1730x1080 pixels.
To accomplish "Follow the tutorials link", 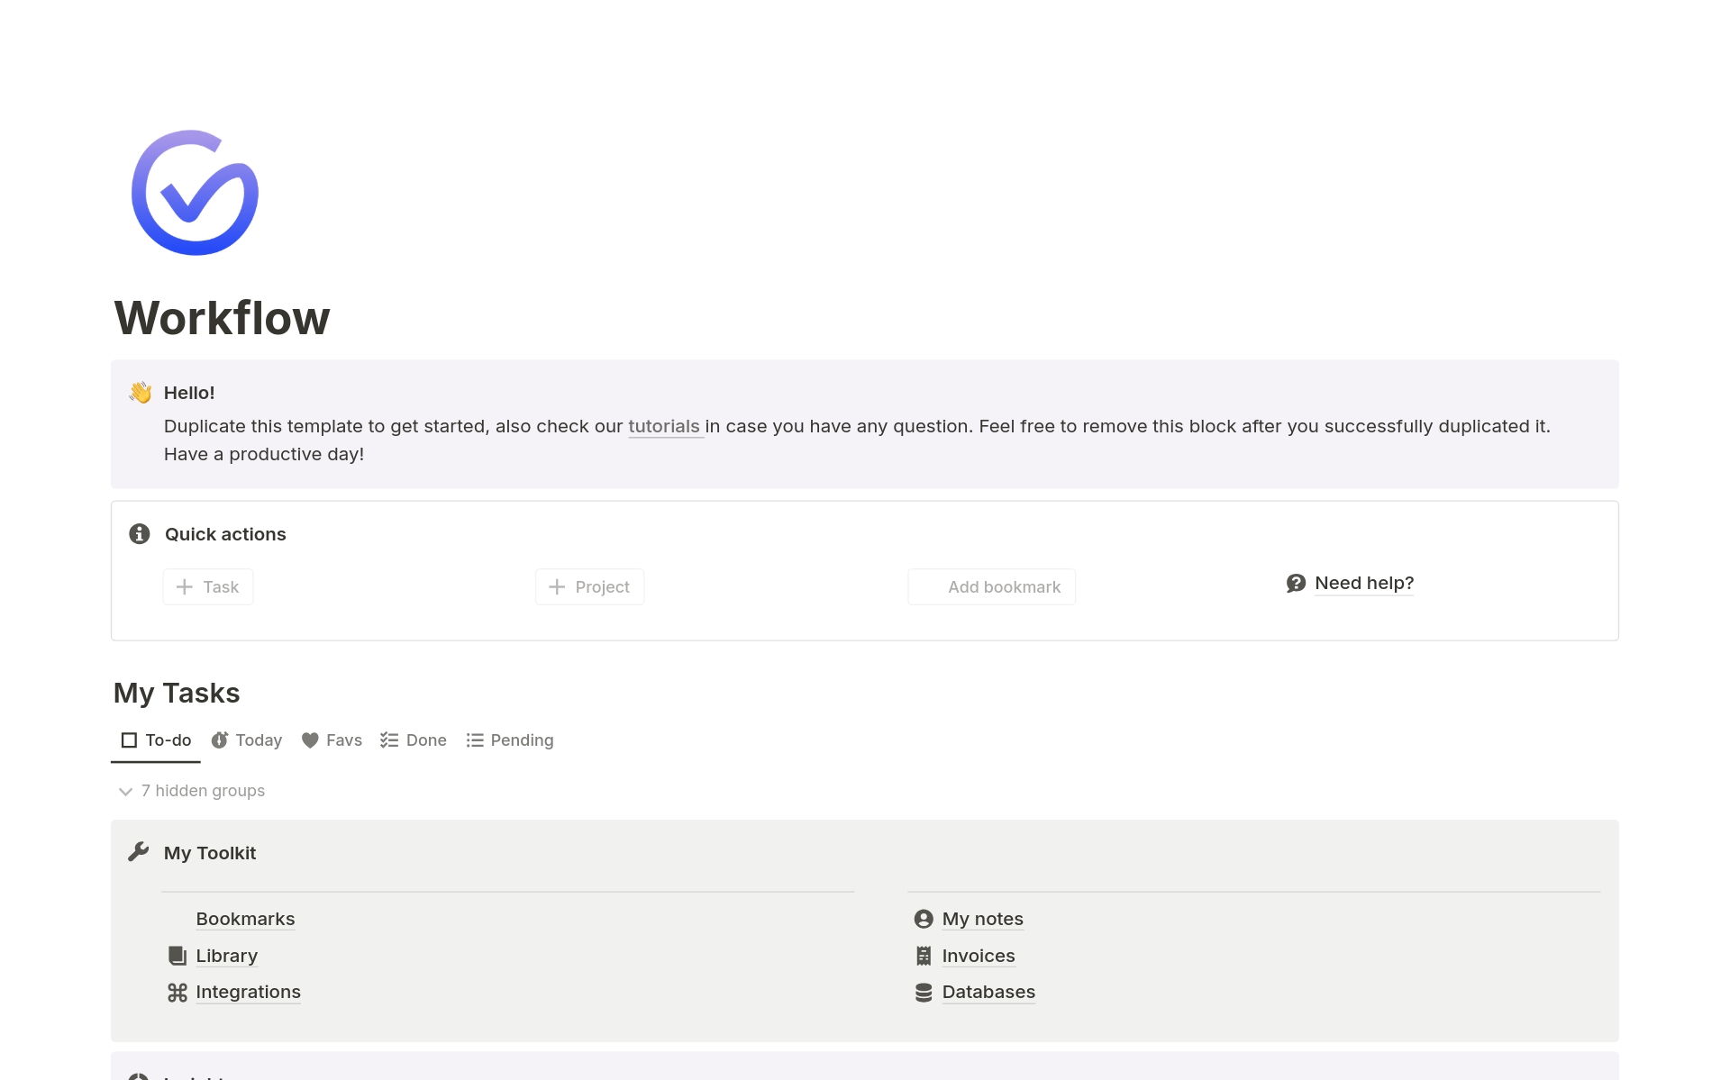I will [664, 426].
